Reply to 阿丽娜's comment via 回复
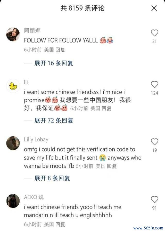This screenshot has width=165, height=232. pyautogui.click(x=60, y=50)
